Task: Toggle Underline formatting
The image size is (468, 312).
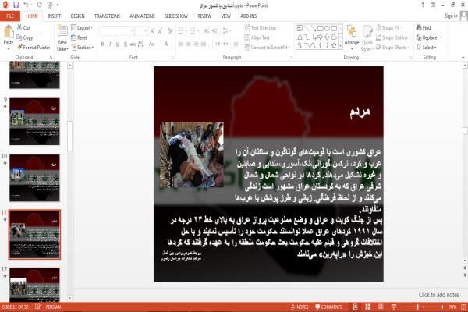Action: coord(118,44)
